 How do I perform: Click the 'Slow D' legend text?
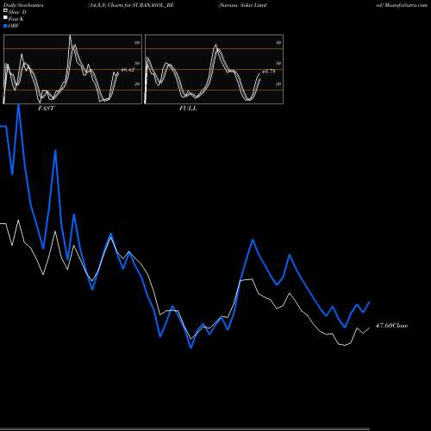pyautogui.click(x=17, y=12)
